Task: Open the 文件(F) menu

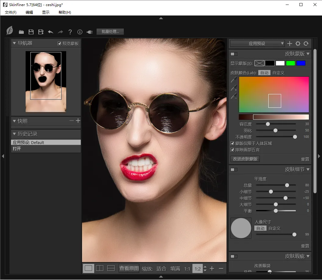Action: pos(11,12)
